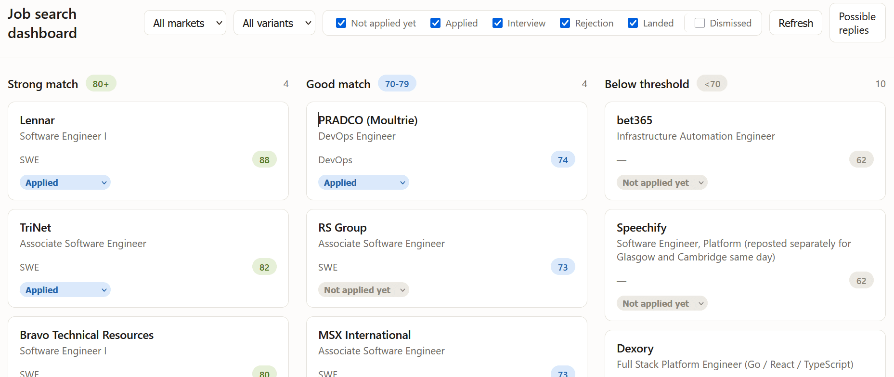Click Below threshold count 10
This screenshot has height=377, width=894.
click(x=880, y=84)
